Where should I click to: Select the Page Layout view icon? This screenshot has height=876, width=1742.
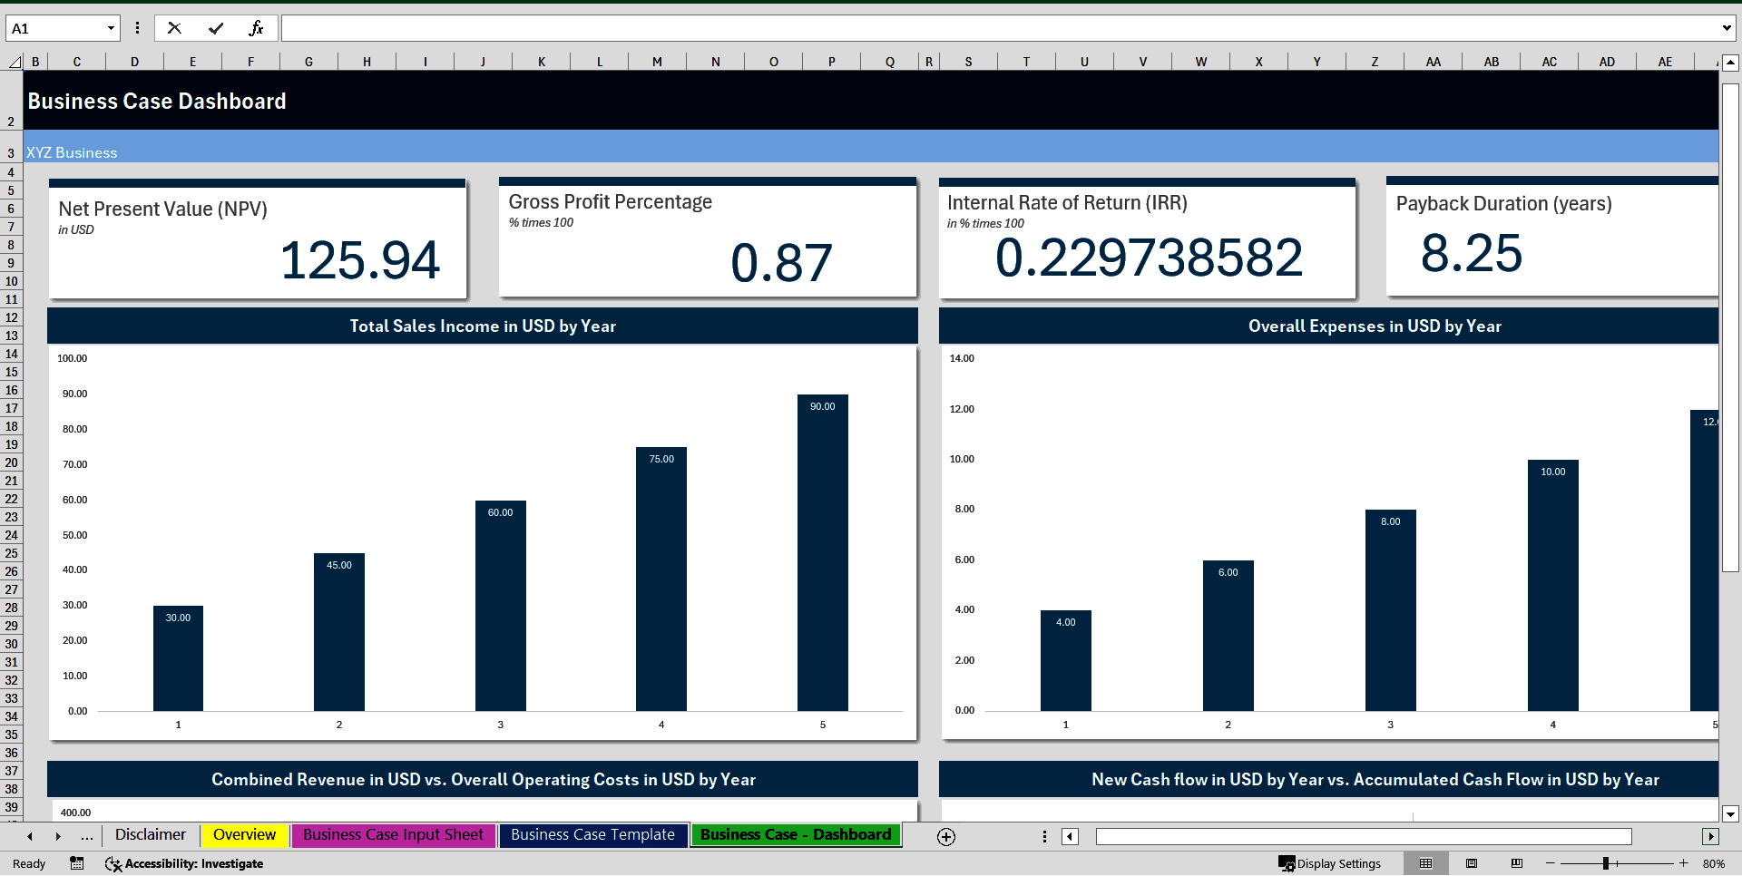point(1471,863)
